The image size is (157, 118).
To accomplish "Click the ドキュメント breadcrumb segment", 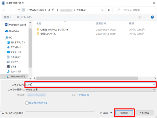I will point(82,10).
